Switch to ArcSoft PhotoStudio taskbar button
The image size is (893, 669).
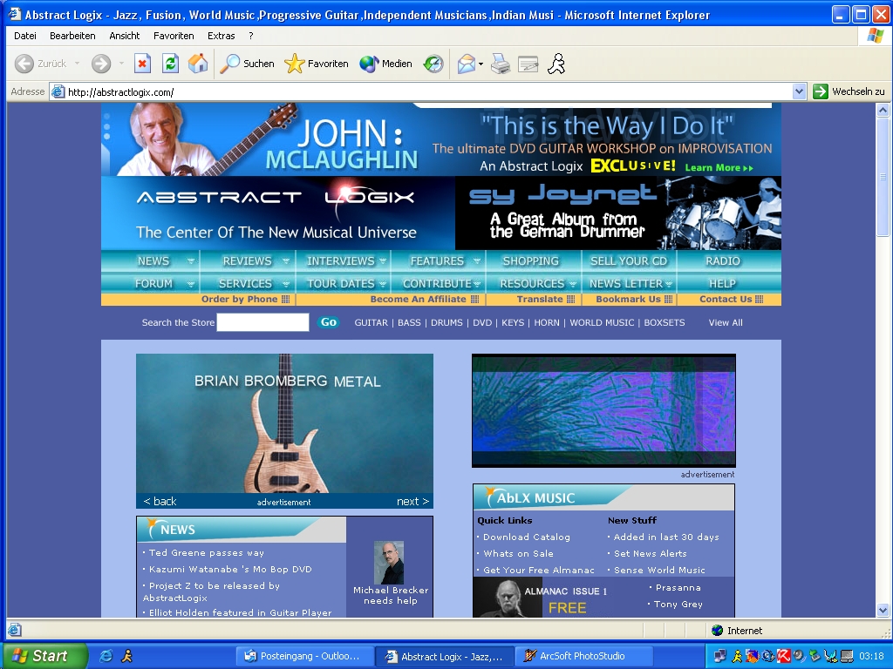582,656
